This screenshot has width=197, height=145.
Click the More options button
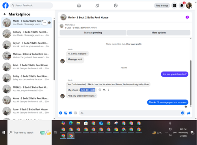click(x=159, y=33)
